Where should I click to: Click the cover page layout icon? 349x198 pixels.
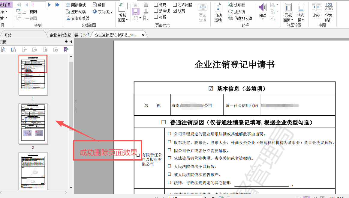pyautogui.click(x=146, y=18)
